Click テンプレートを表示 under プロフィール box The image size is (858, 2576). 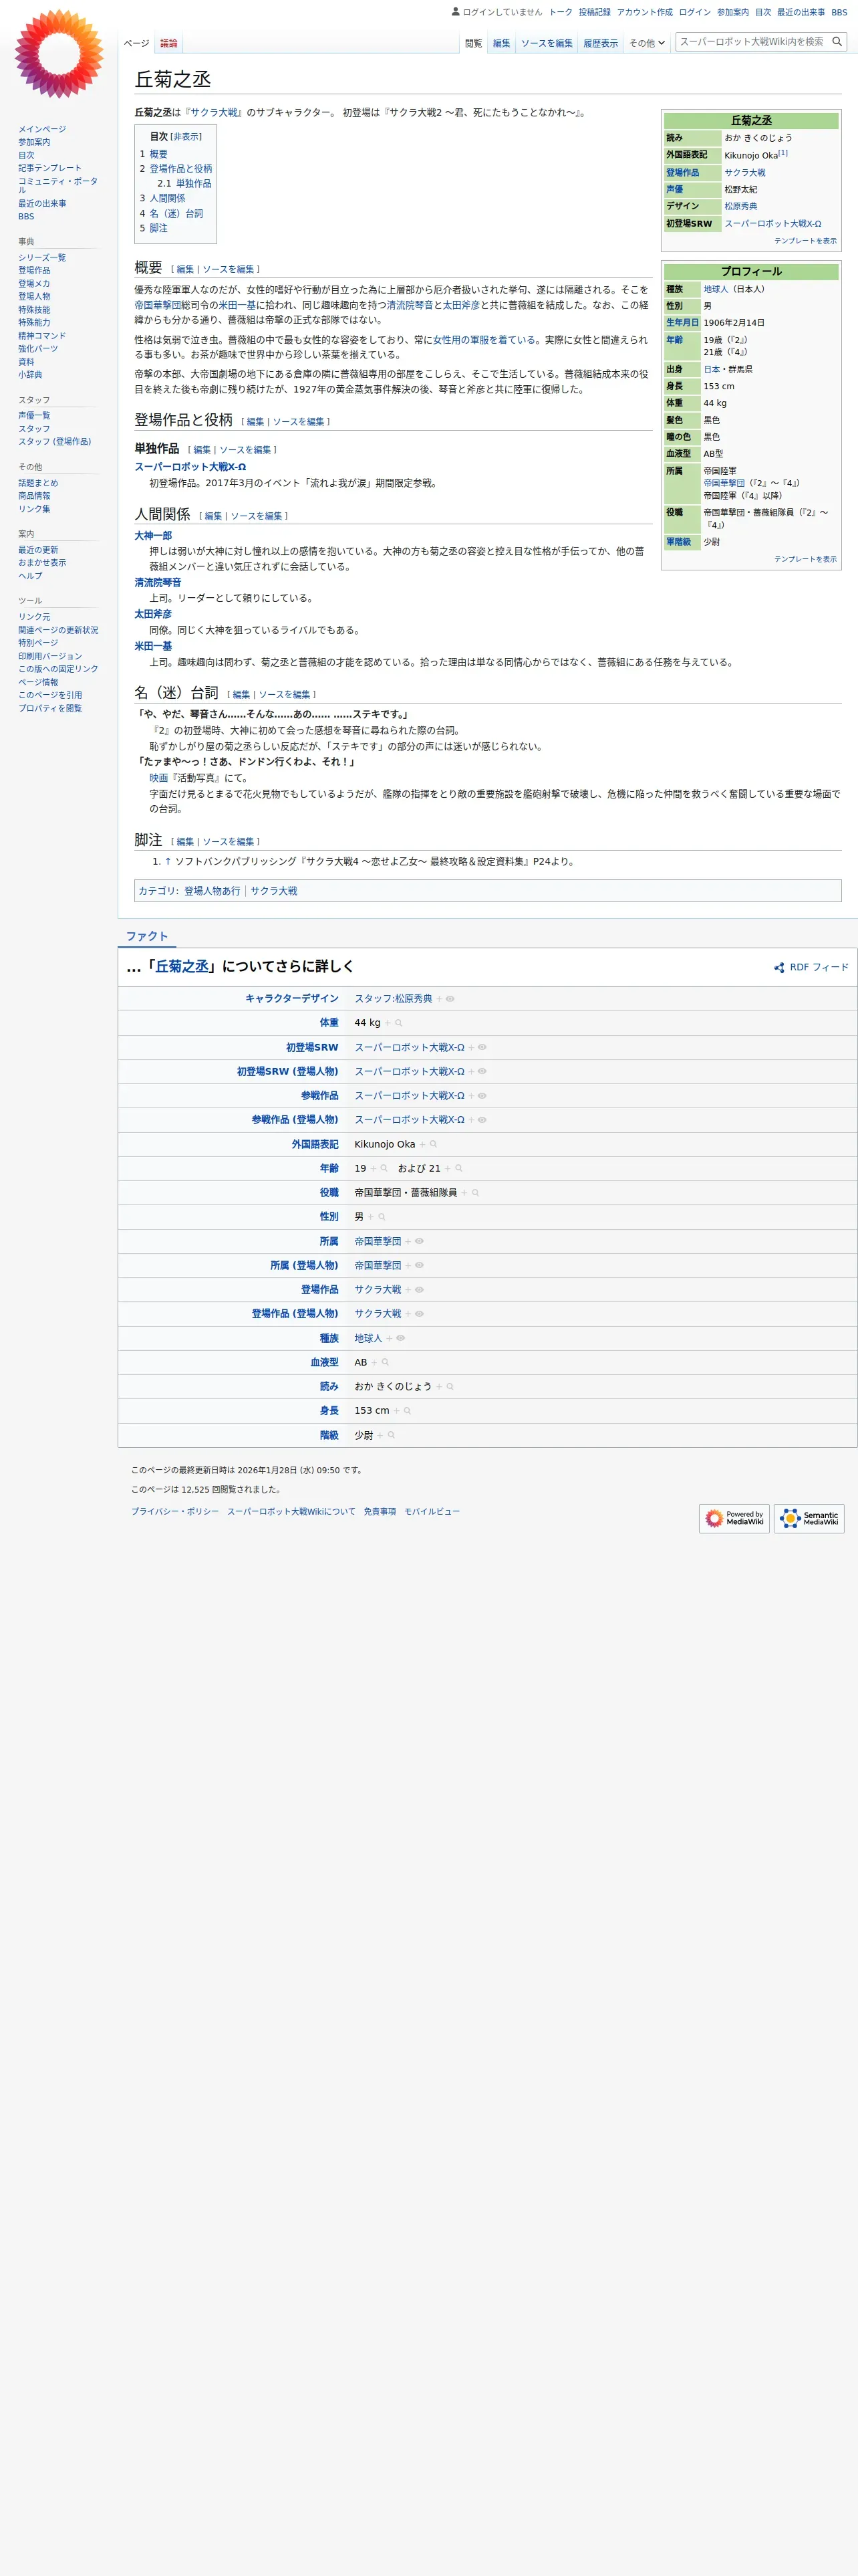(x=805, y=559)
